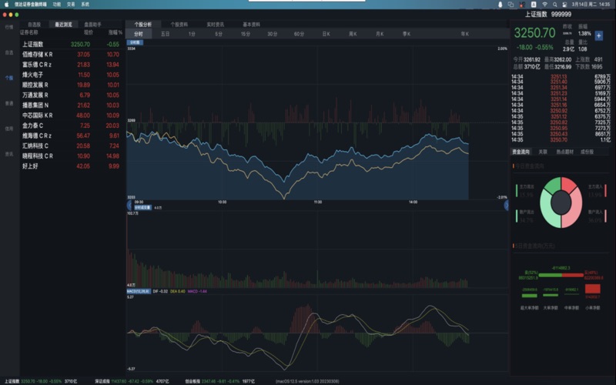Click the Wi-Fi icon in menu bar
616x385 pixels.
pyautogui.click(x=544, y=4)
